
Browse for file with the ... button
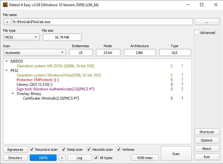[x=207, y=22]
